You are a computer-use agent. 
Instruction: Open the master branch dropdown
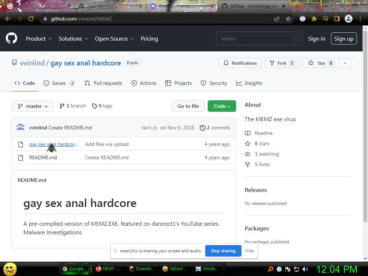(x=32, y=106)
